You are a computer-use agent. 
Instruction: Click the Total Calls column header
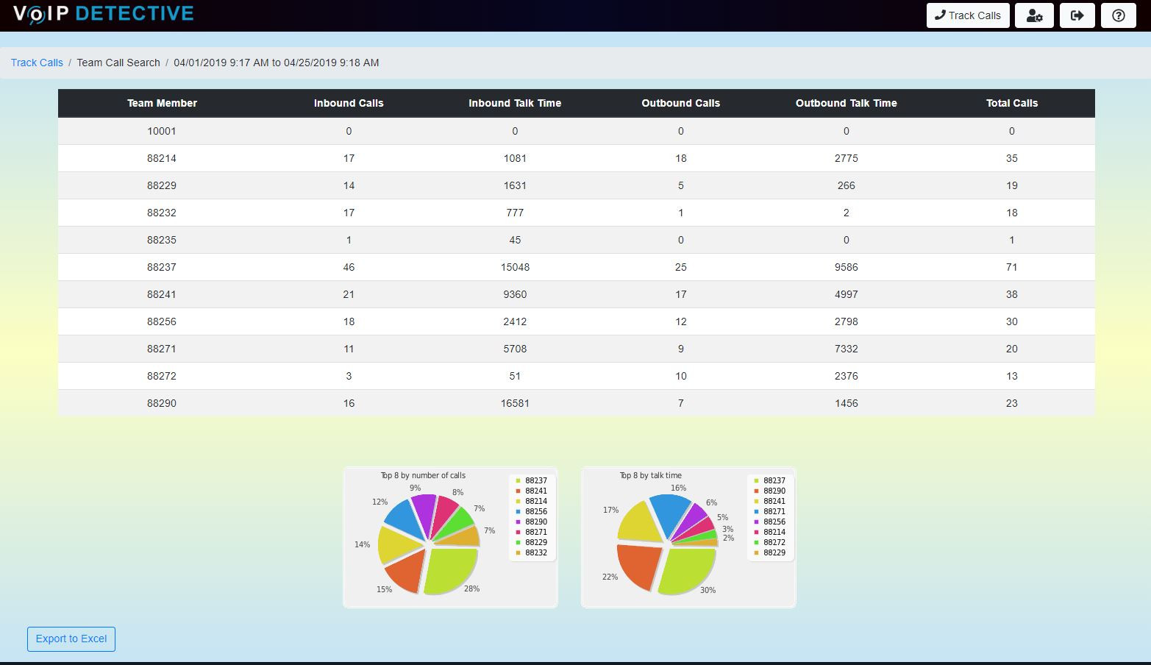1011,103
